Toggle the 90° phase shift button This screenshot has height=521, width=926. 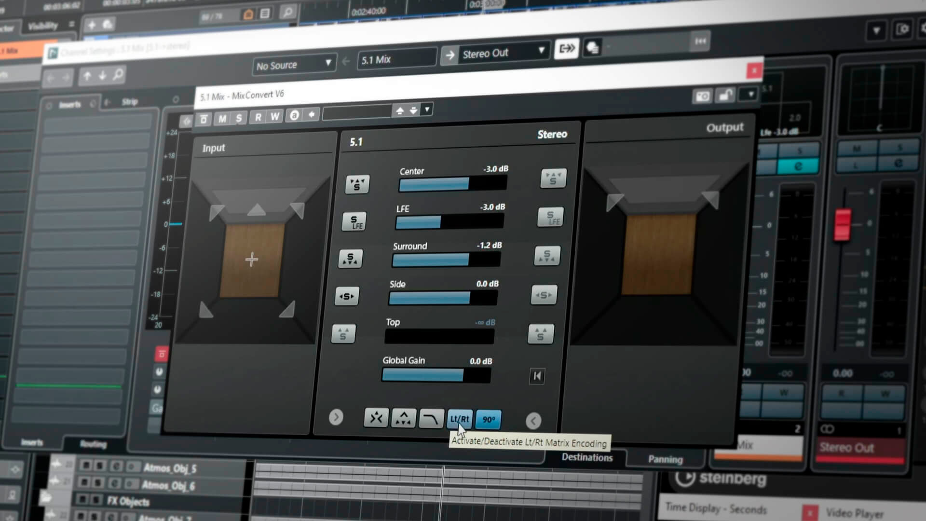click(488, 420)
